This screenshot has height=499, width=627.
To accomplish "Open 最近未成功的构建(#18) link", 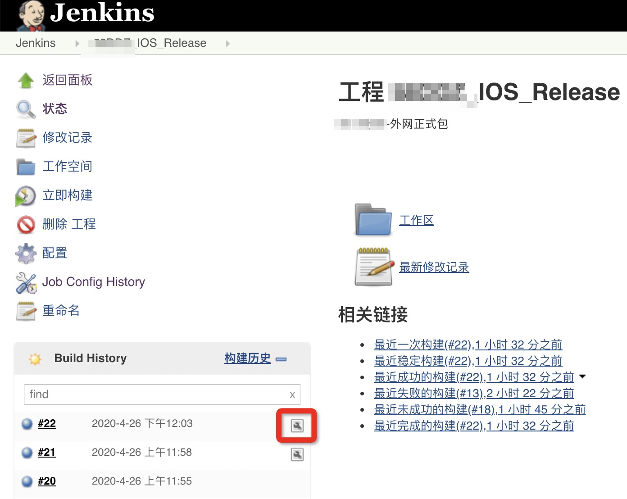I will 480,410.
